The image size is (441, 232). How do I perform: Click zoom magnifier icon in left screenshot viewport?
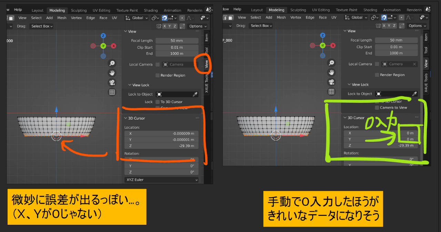[x=112, y=63]
